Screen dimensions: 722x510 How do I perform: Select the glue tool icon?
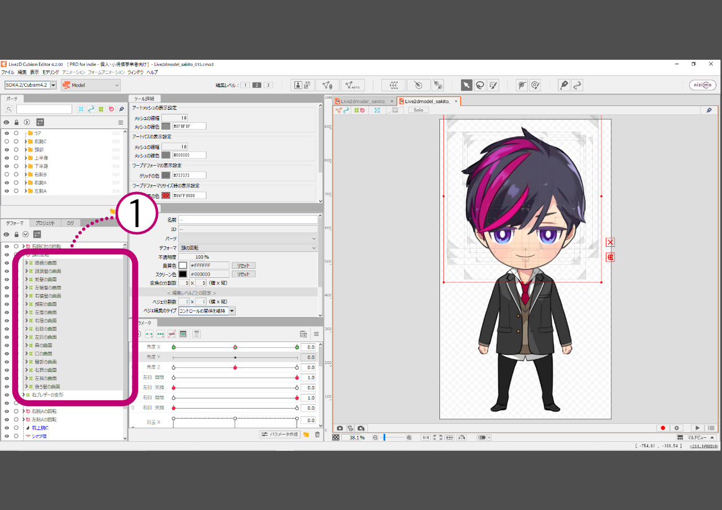pyautogui.click(x=522, y=85)
